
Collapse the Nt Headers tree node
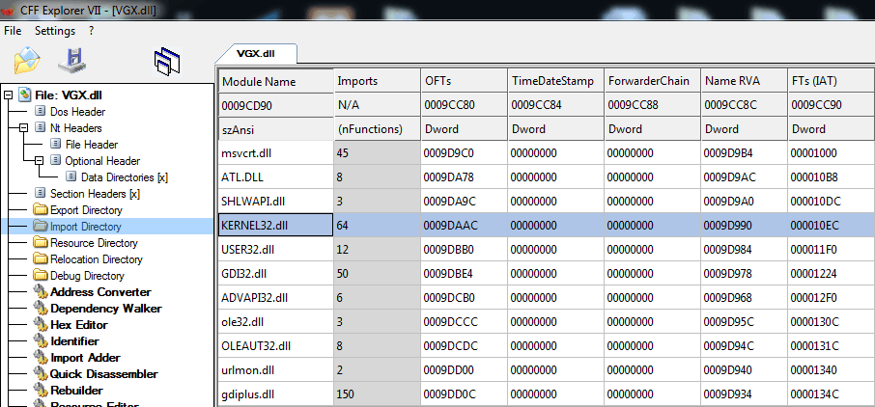[23, 127]
